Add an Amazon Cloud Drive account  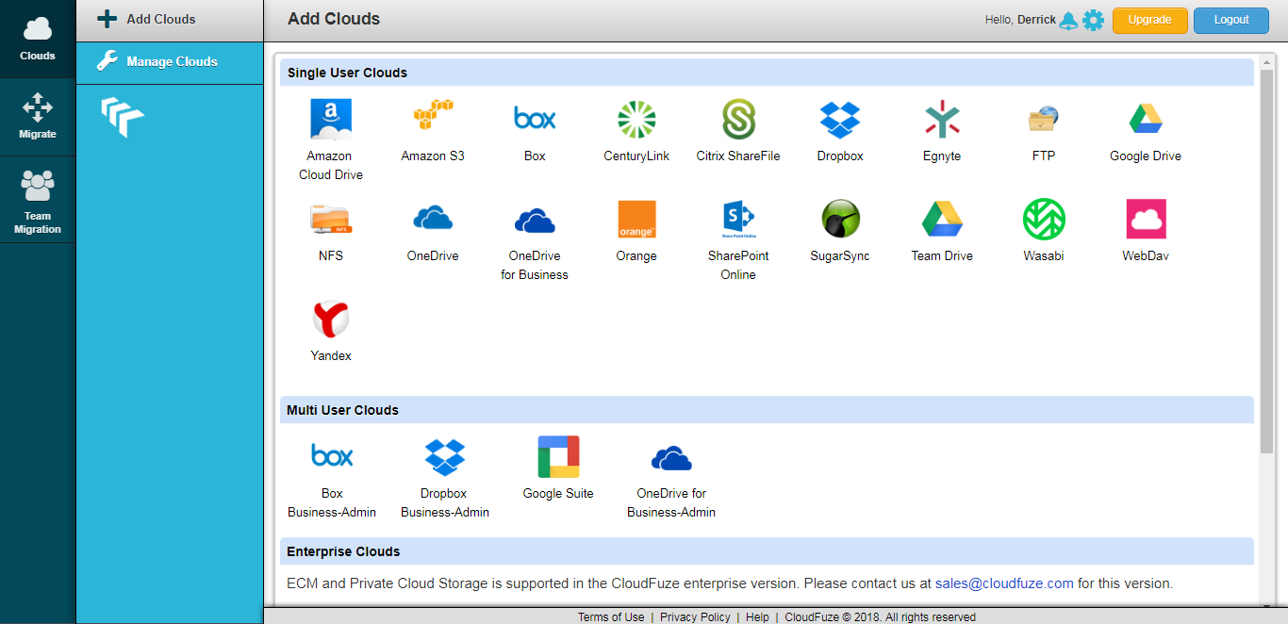331,120
